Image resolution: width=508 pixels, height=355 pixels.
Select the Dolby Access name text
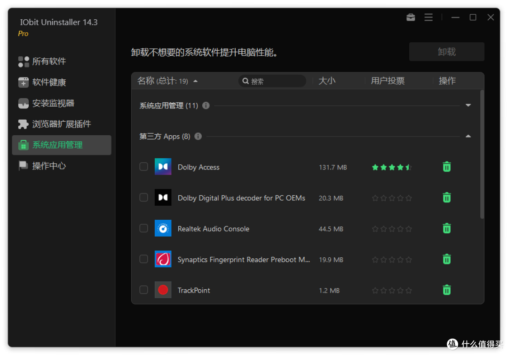[x=198, y=167]
